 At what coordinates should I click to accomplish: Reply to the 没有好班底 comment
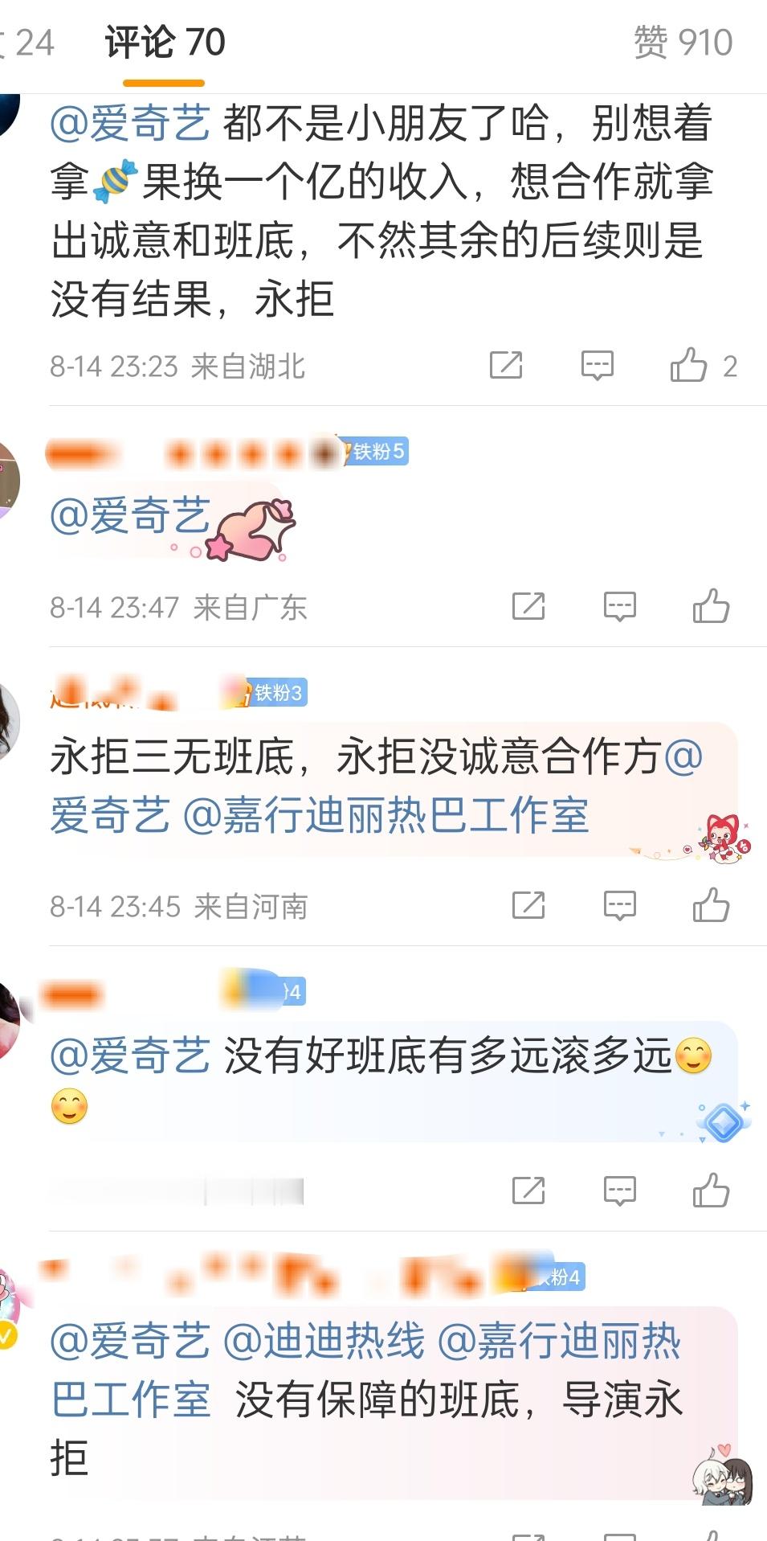(620, 1191)
